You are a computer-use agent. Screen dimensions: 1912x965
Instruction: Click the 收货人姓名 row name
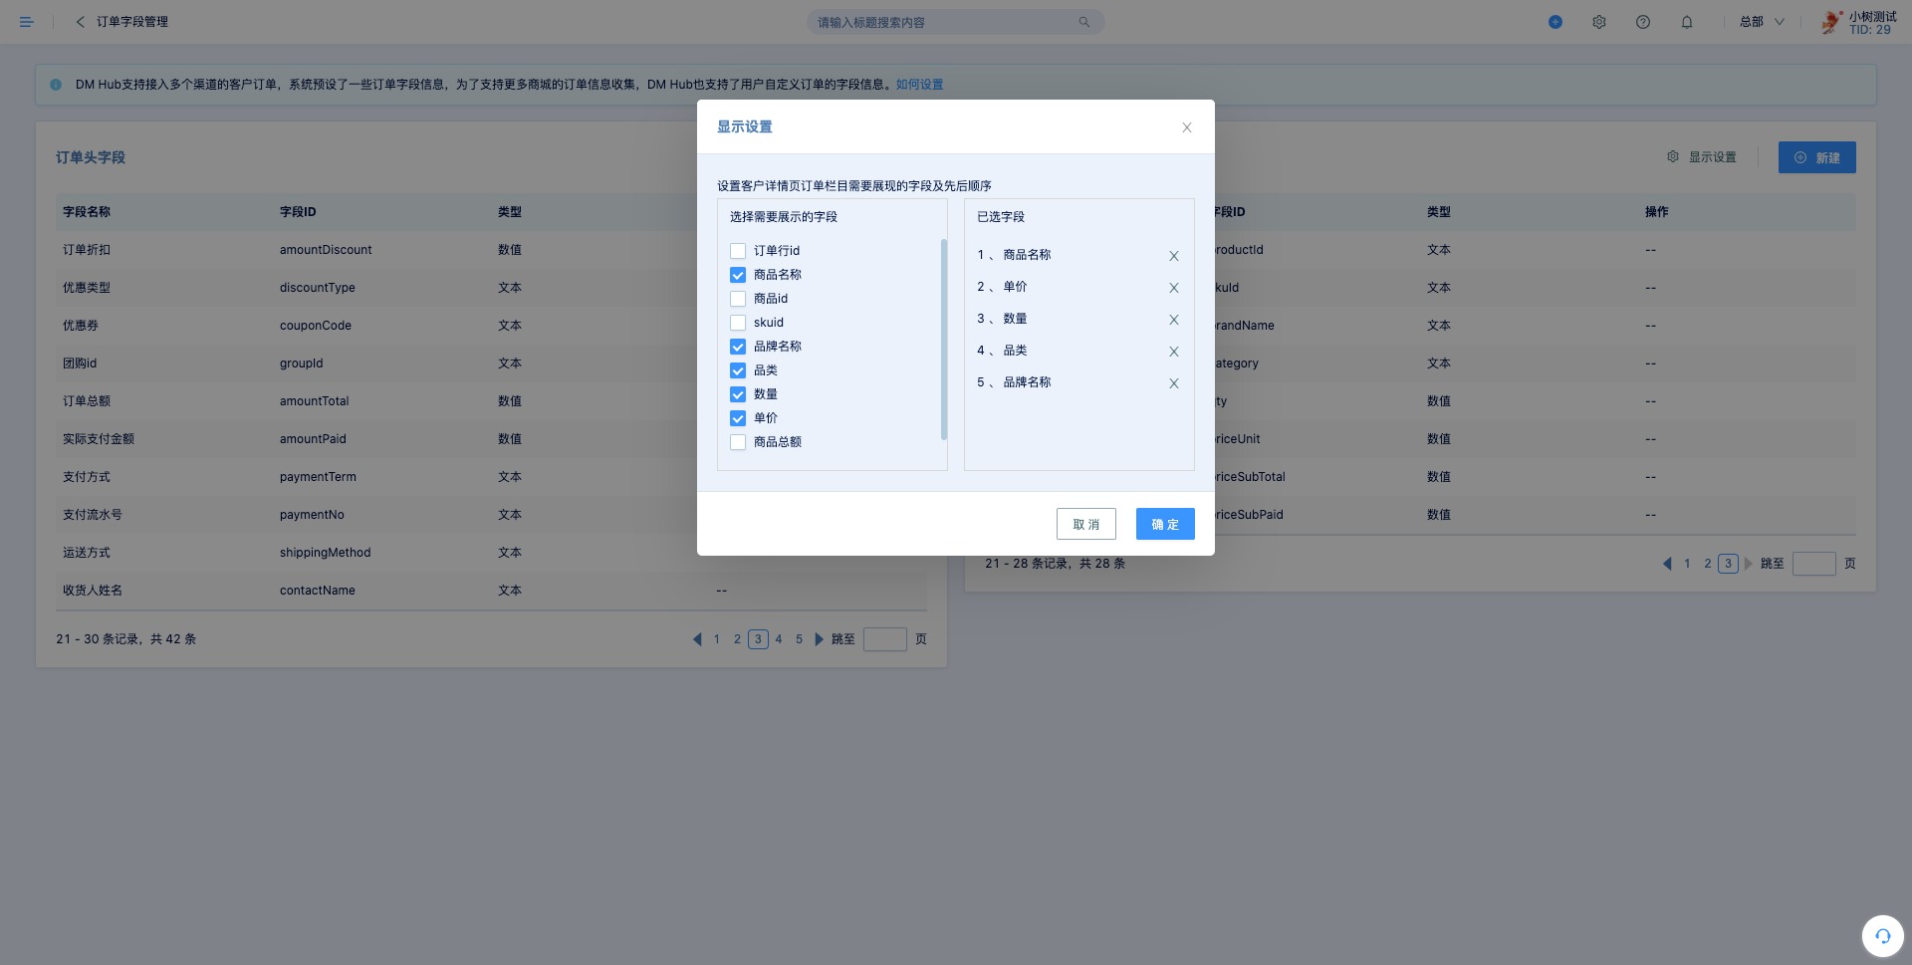click(x=93, y=591)
